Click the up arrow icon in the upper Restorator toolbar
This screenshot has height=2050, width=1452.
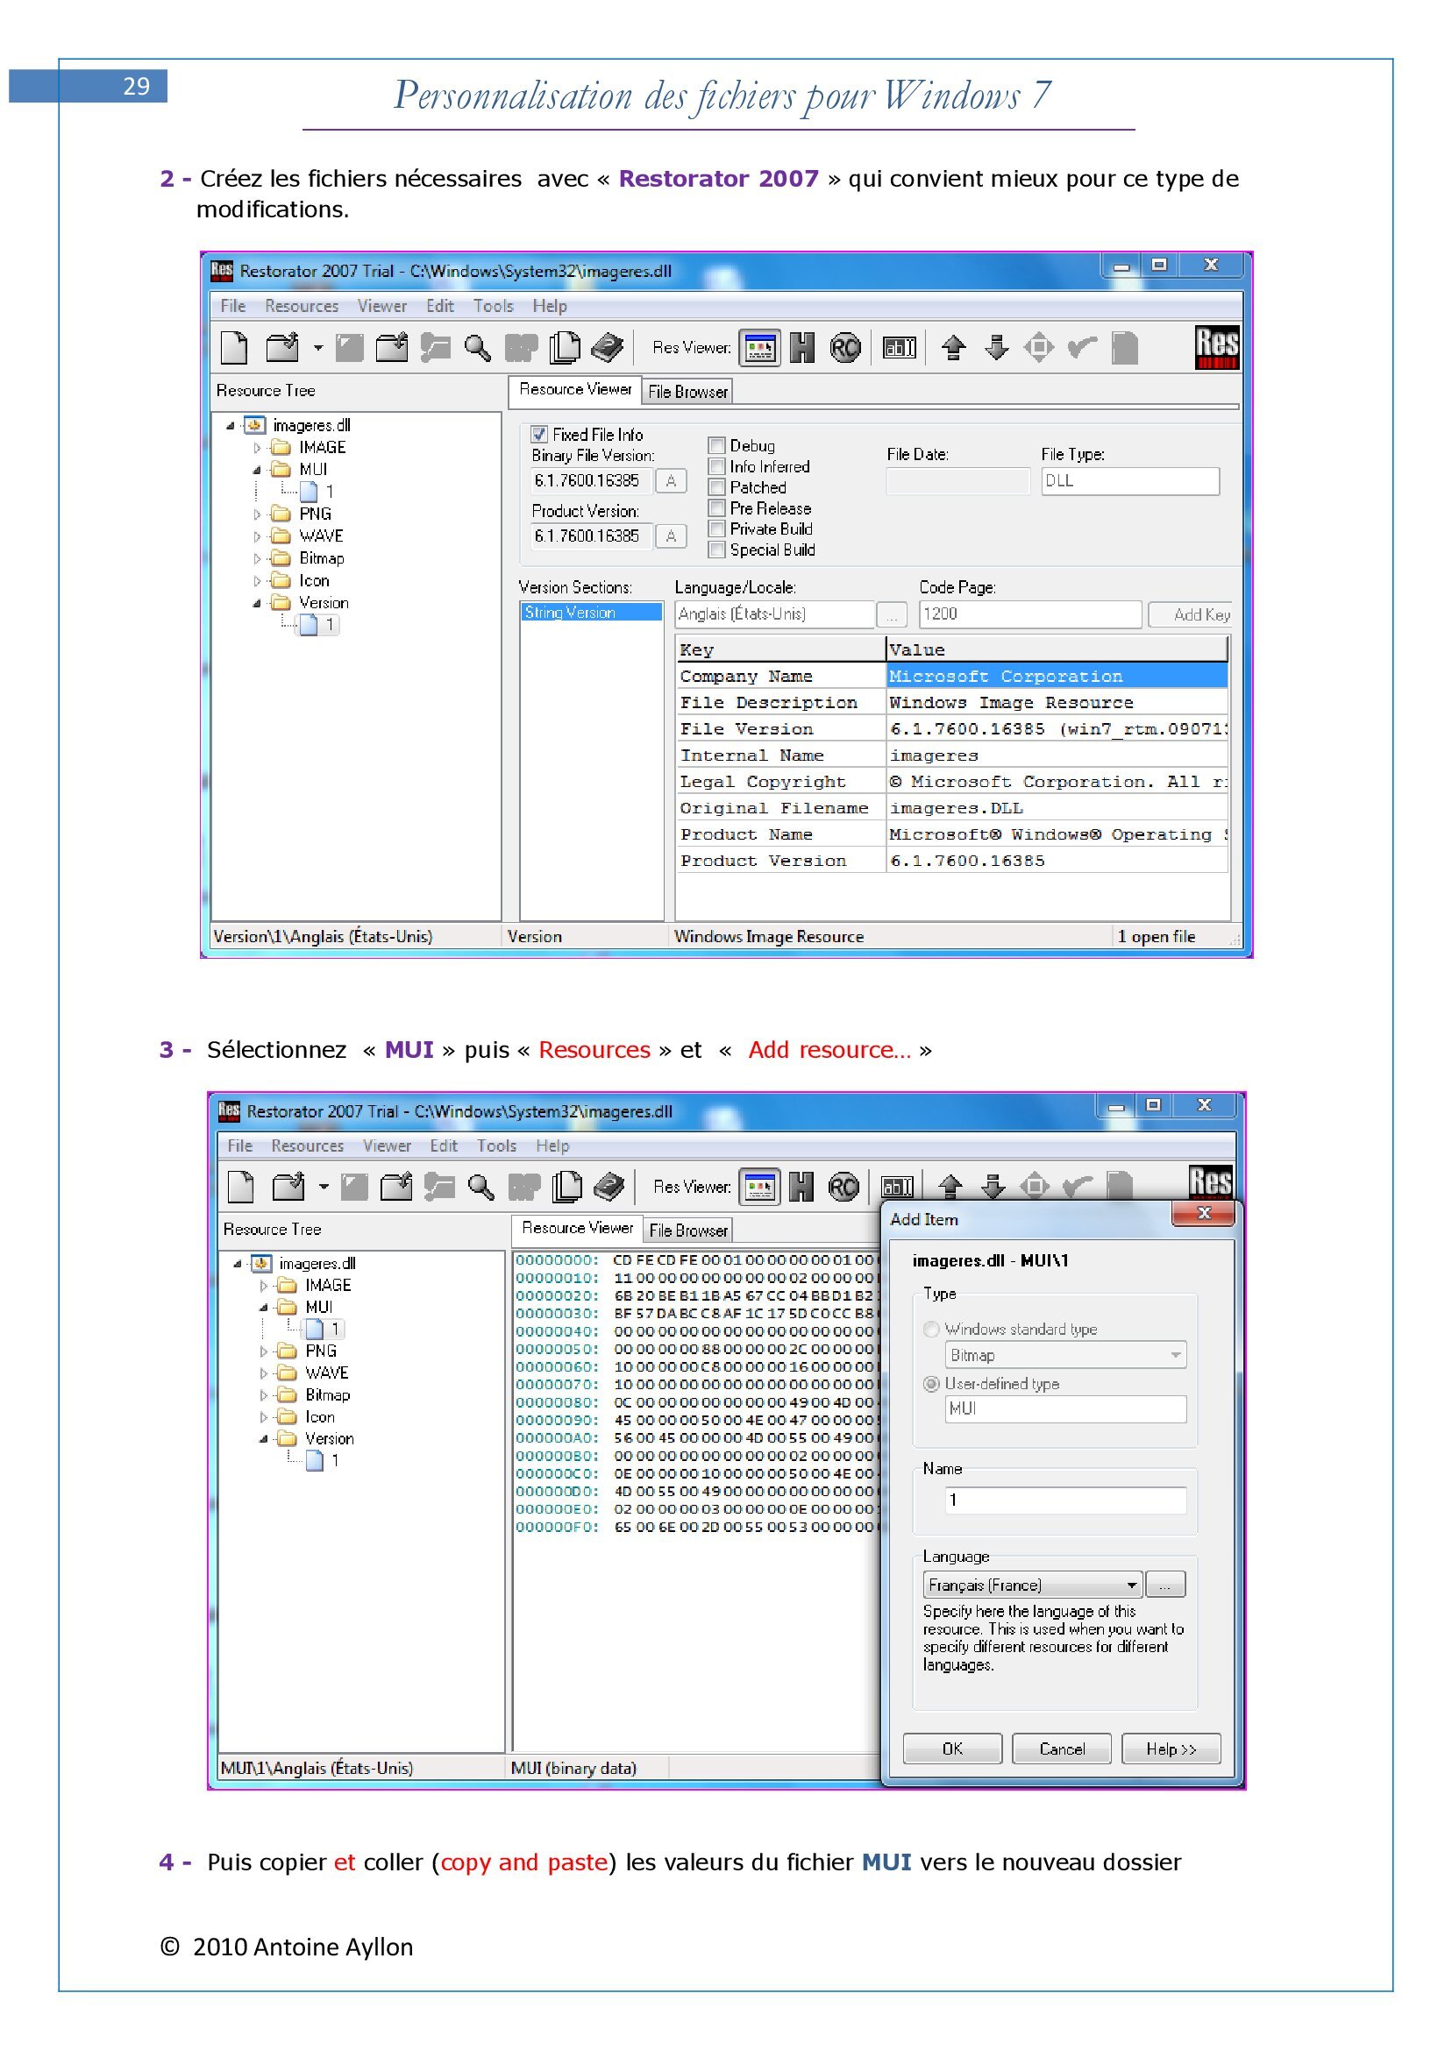click(x=954, y=348)
